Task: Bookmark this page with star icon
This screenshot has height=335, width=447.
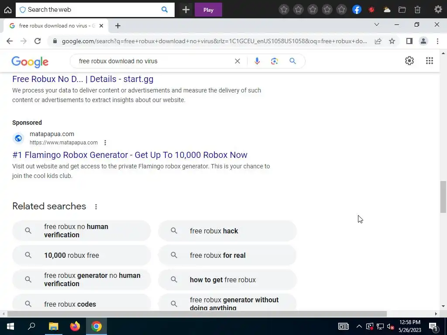Action: point(392,41)
